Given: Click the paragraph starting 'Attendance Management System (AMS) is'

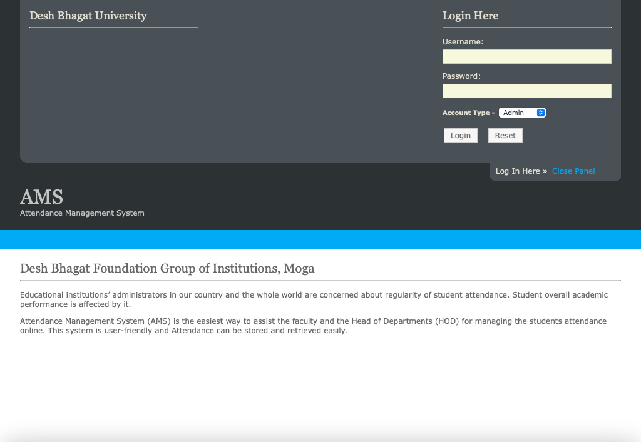Looking at the screenshot, I should (x=313, y=326).
